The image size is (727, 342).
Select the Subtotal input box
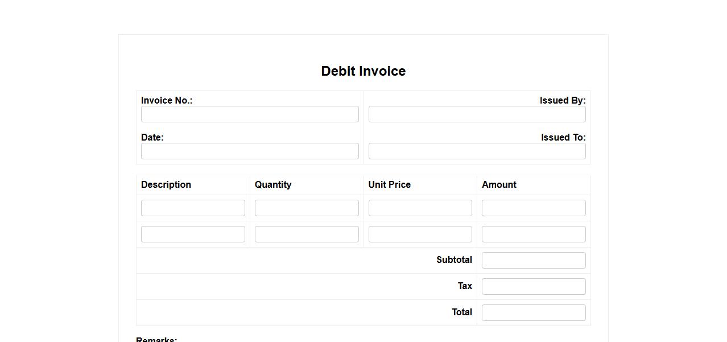click(534, 260)
